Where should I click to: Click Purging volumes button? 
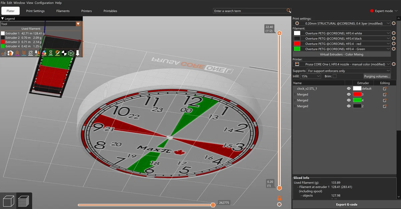[377, 76]
